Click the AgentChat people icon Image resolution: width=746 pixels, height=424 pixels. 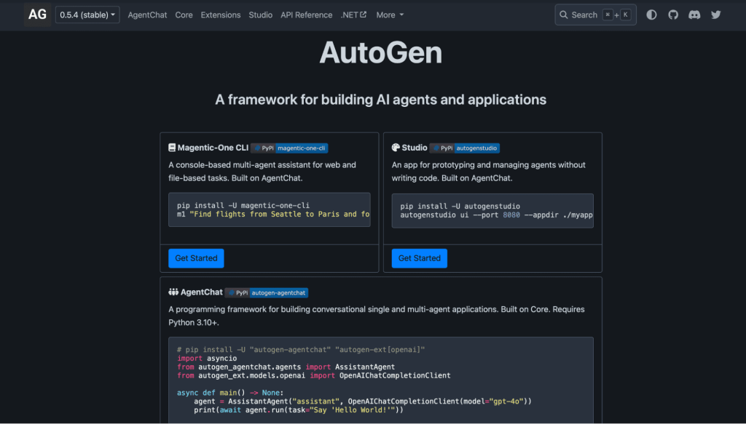(x=173, y=292)
